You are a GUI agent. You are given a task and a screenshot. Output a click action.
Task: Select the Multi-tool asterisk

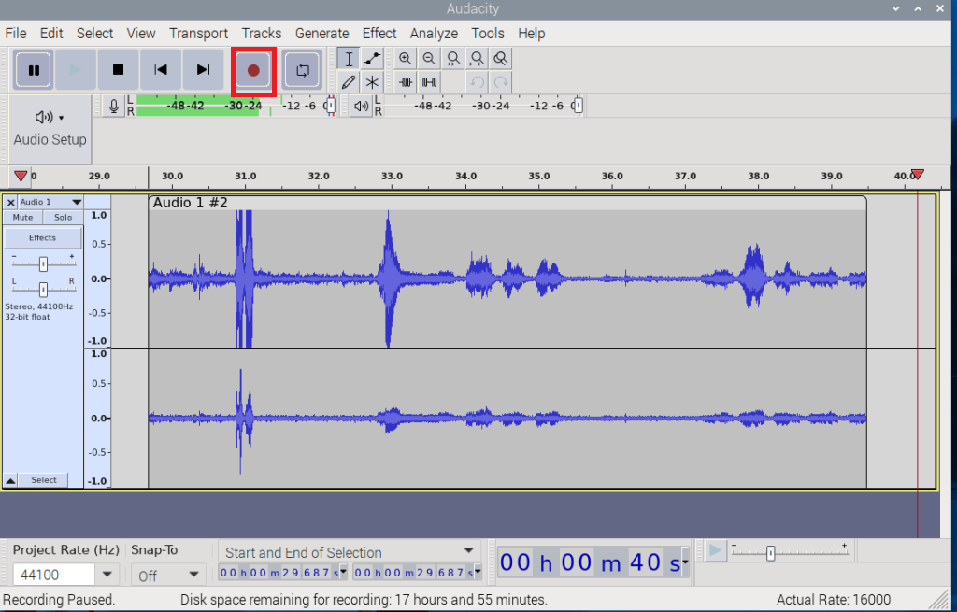click(x=372, y=82)
